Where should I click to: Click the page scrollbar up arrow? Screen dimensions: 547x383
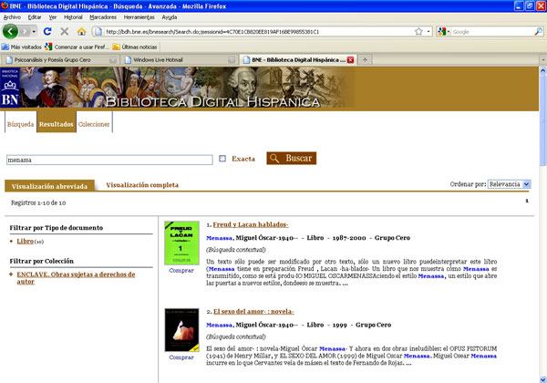point(542,70)
